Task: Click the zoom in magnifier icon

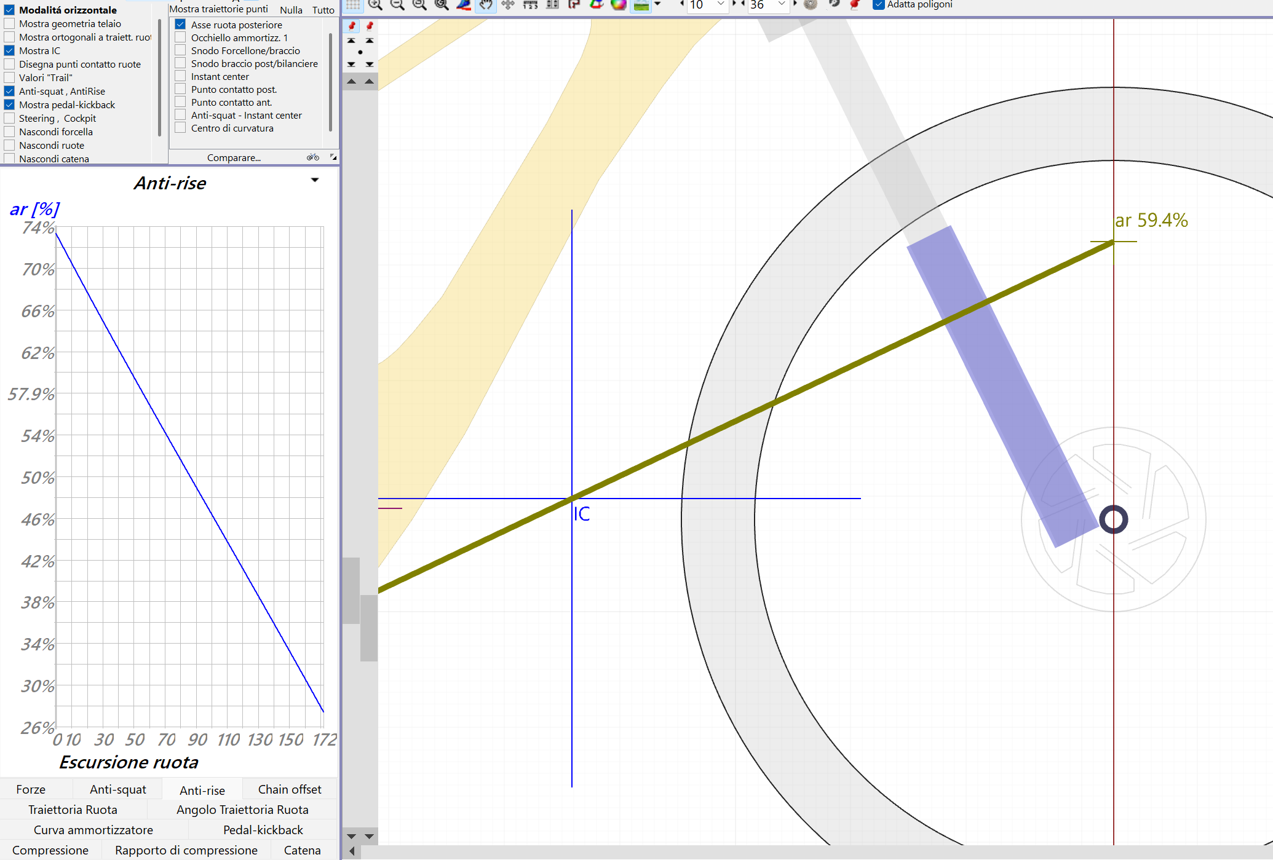Action: coord(375,4)
